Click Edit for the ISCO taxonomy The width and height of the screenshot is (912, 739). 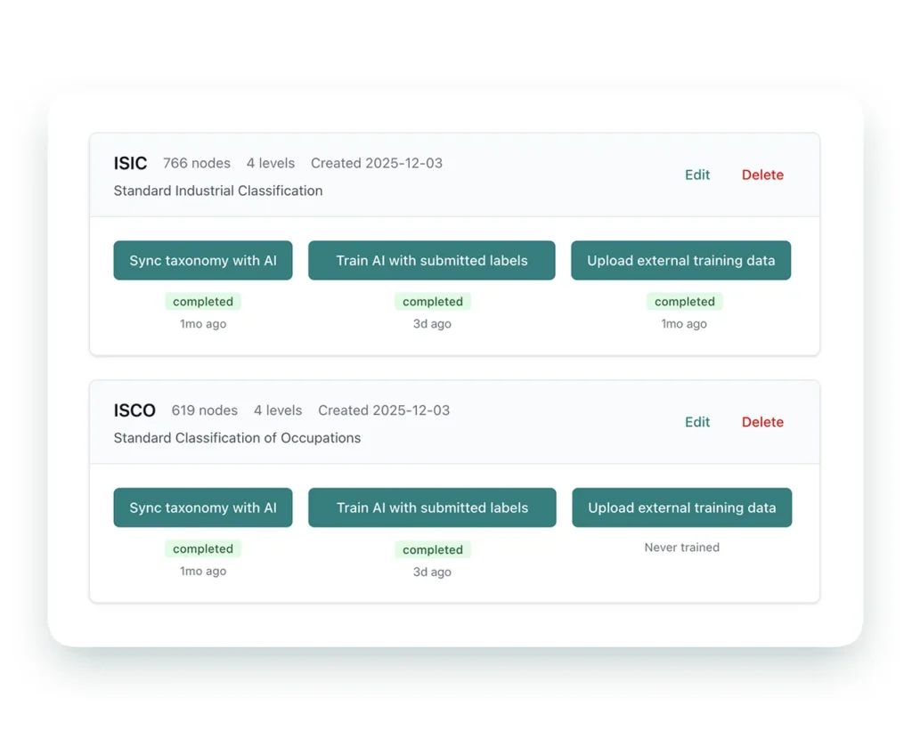[696, 422]
